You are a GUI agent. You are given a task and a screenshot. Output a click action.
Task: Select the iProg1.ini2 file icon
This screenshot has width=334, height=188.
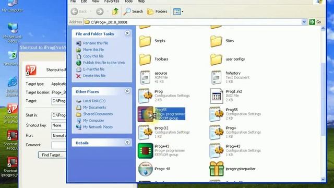tap(216, 96)
